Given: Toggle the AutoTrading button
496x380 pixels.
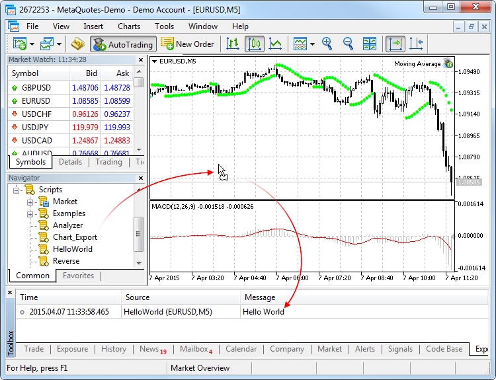Looking at the screenshot, I should (x=123, y=44).
